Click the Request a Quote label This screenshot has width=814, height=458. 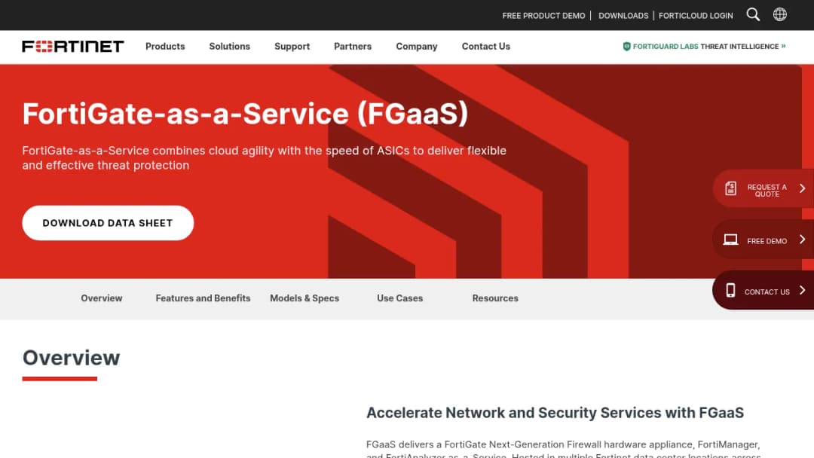(767, 191)
